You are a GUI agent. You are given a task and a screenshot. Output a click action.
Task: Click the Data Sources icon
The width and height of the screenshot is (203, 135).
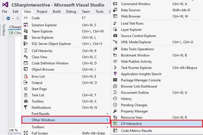point(115,10)
